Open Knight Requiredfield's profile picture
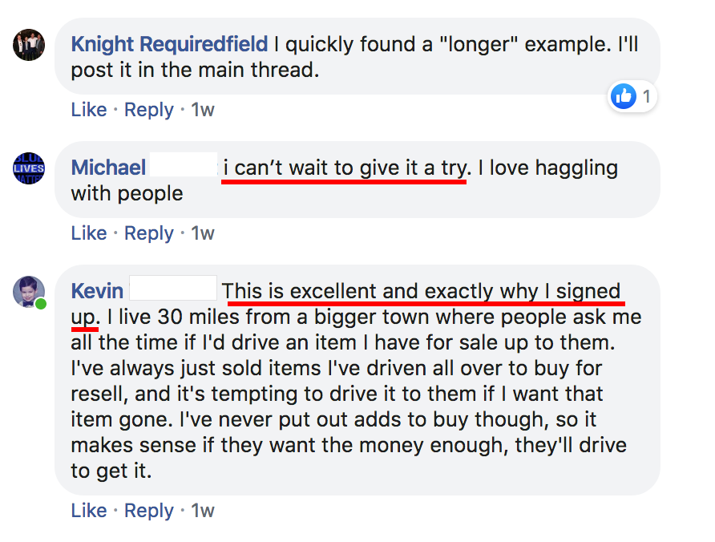The image size is (715, 542). pyautogui.click(x=29, y=45)
